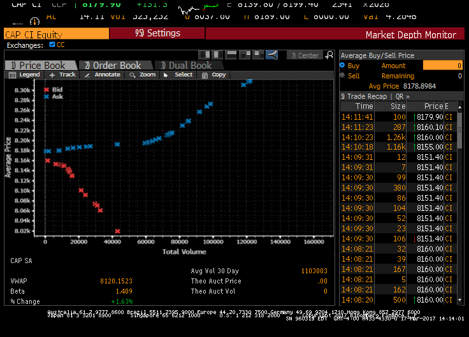Click the orange Amount input field
The width and height of the screenshot is (469, 337).
(x=443, y=66)
